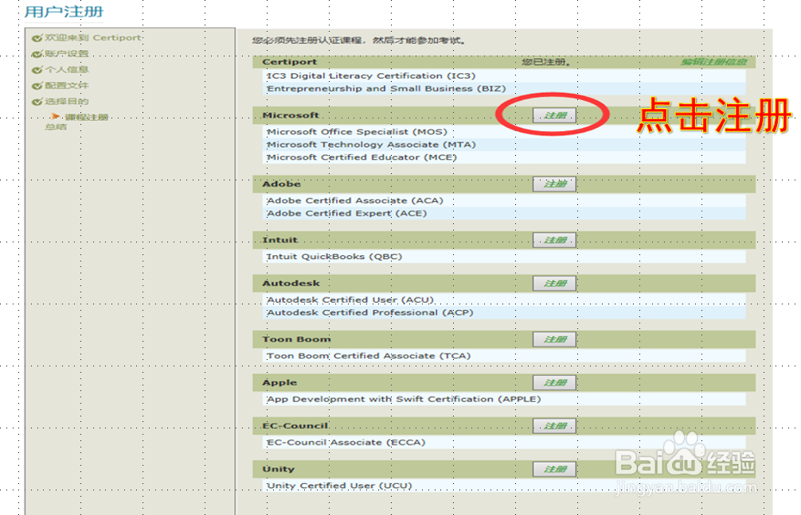Click the 注册 button for Toon Boom
Viewport: 801px width, 515px height.
pyautogui.click(x=554, y=339)
